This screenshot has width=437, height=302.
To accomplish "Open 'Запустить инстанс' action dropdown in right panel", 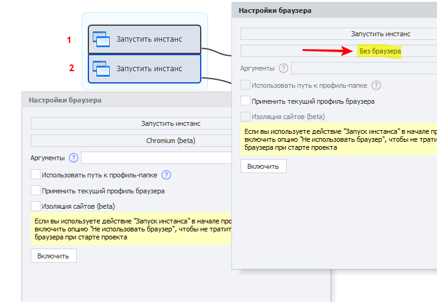I will click(x=339, y=34).
